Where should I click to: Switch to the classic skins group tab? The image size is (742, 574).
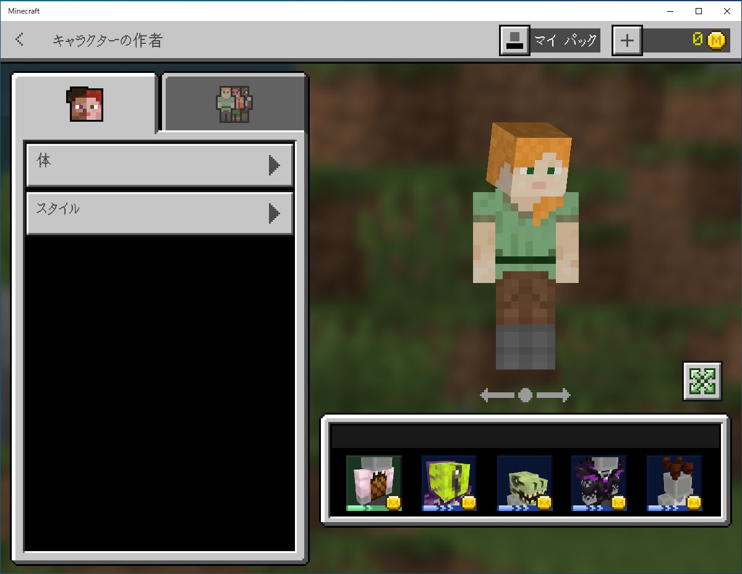[x=234, y=103]
